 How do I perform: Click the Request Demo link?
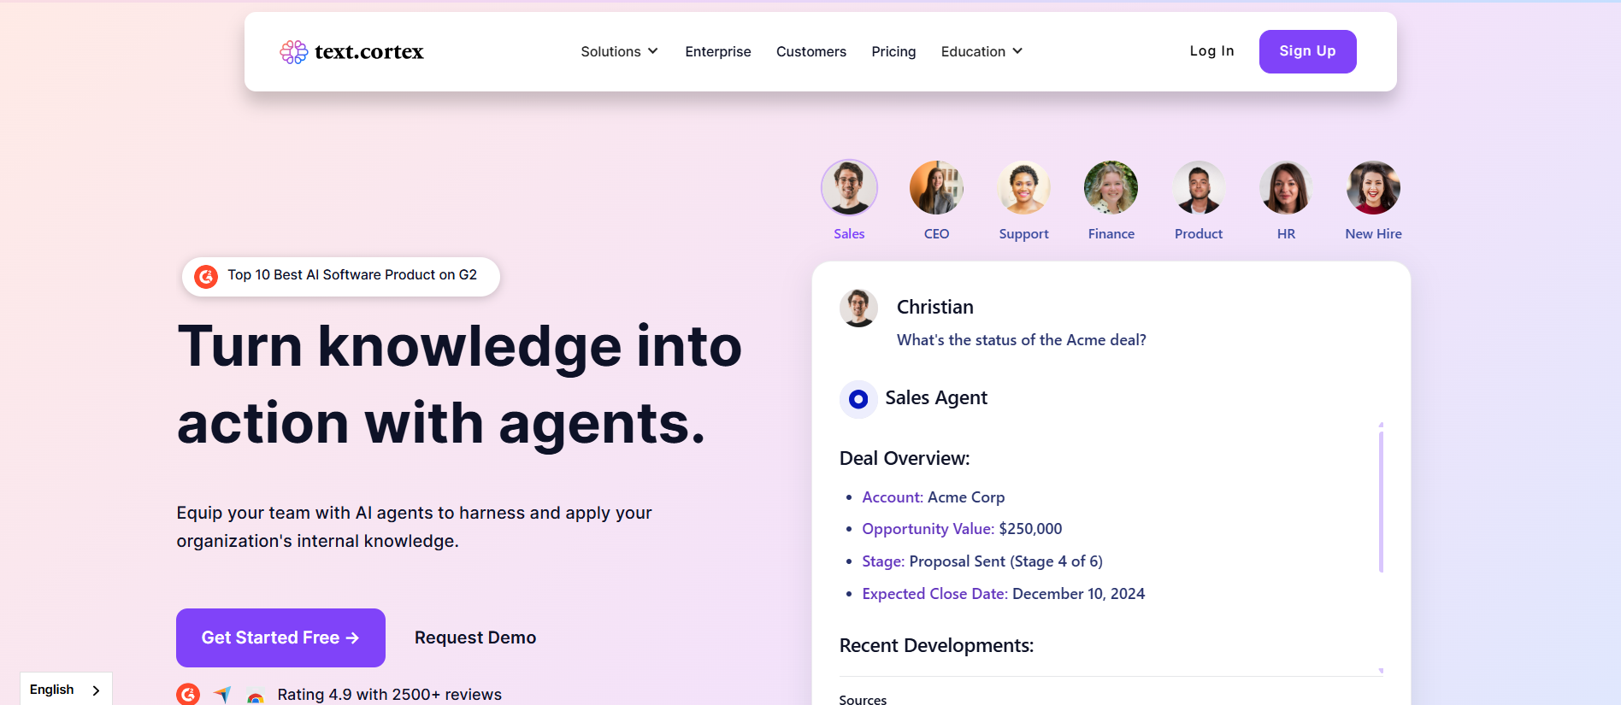[475, 637]
